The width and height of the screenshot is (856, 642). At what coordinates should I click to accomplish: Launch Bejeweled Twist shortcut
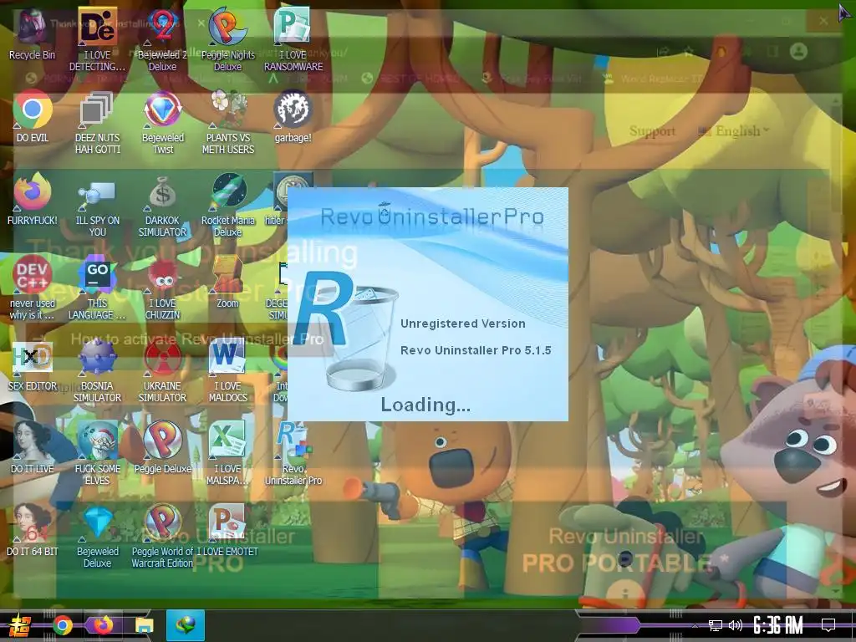[162, 122]
